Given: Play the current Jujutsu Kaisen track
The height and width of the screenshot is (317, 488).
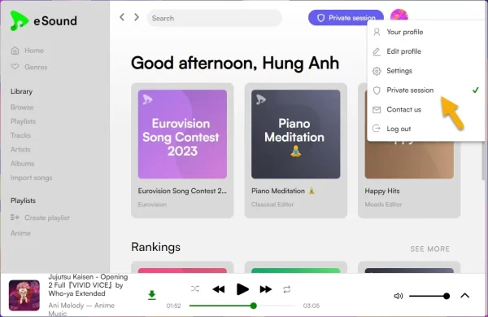Looking at the screenshot, I should 242,289.
